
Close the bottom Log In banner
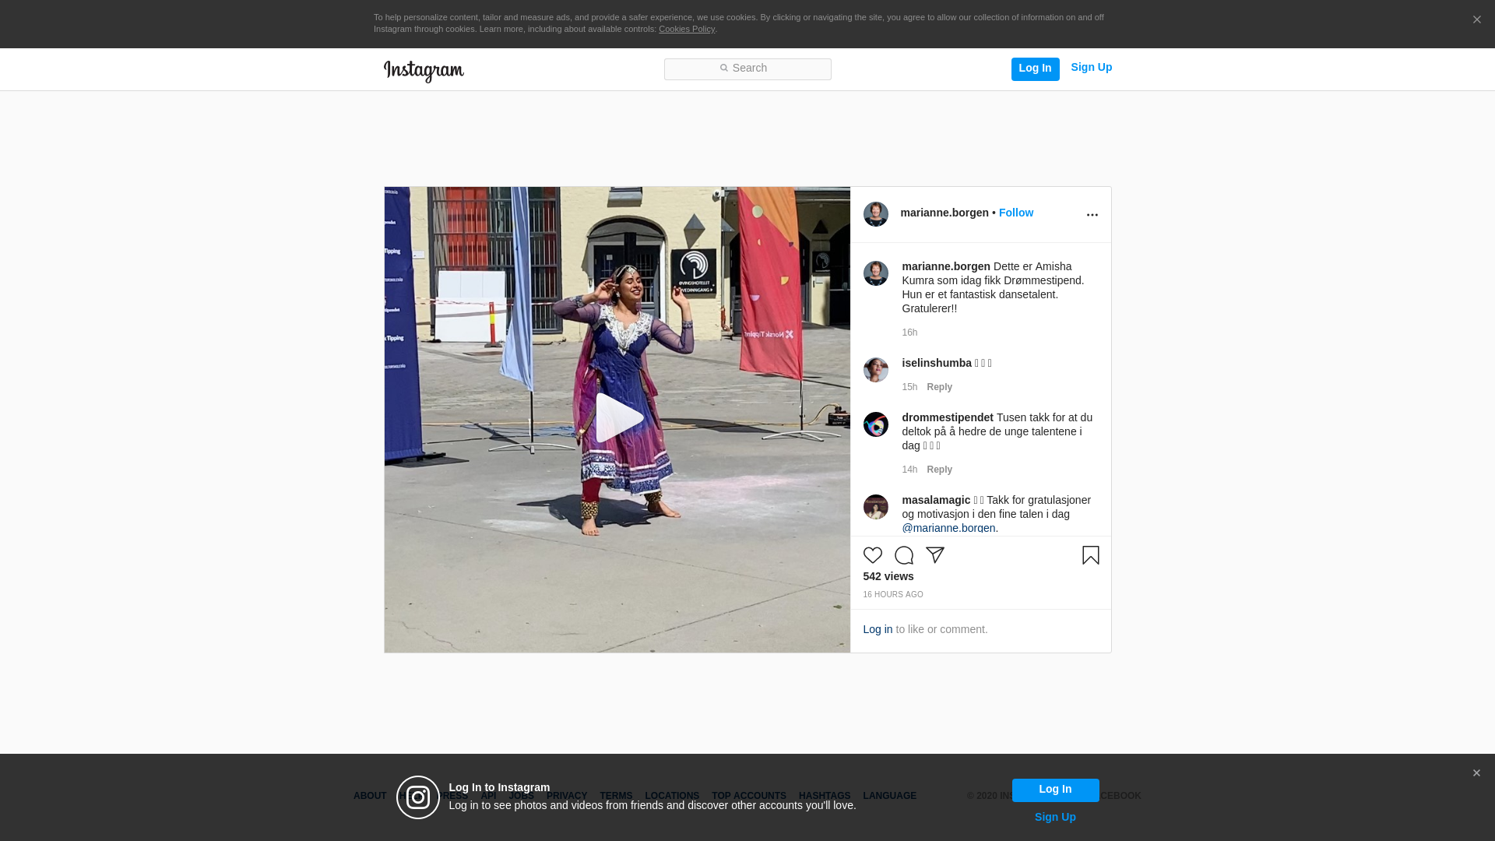pos(1476,773)
